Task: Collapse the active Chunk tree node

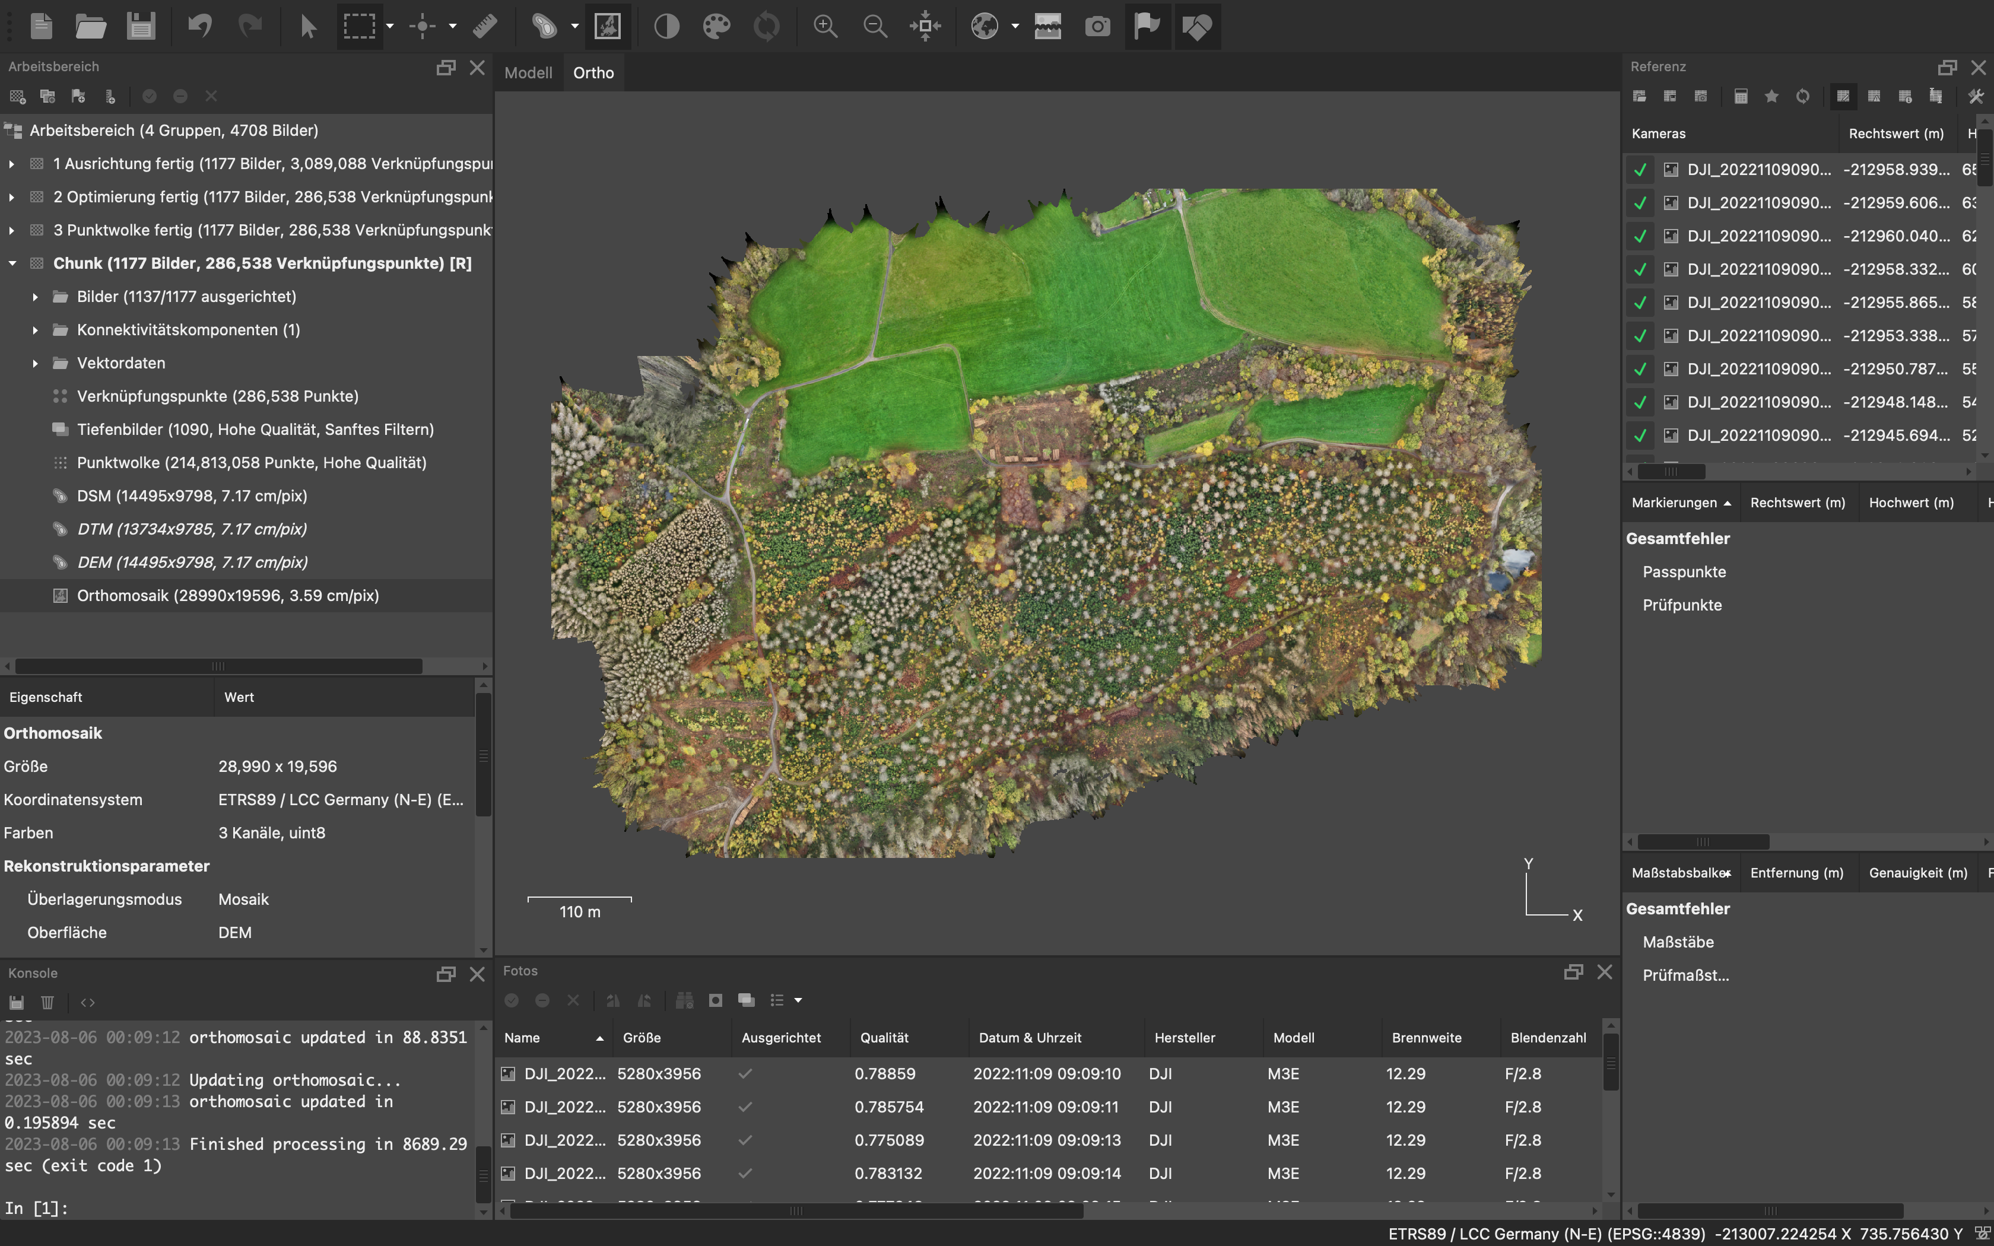Action: click(12, 263)
